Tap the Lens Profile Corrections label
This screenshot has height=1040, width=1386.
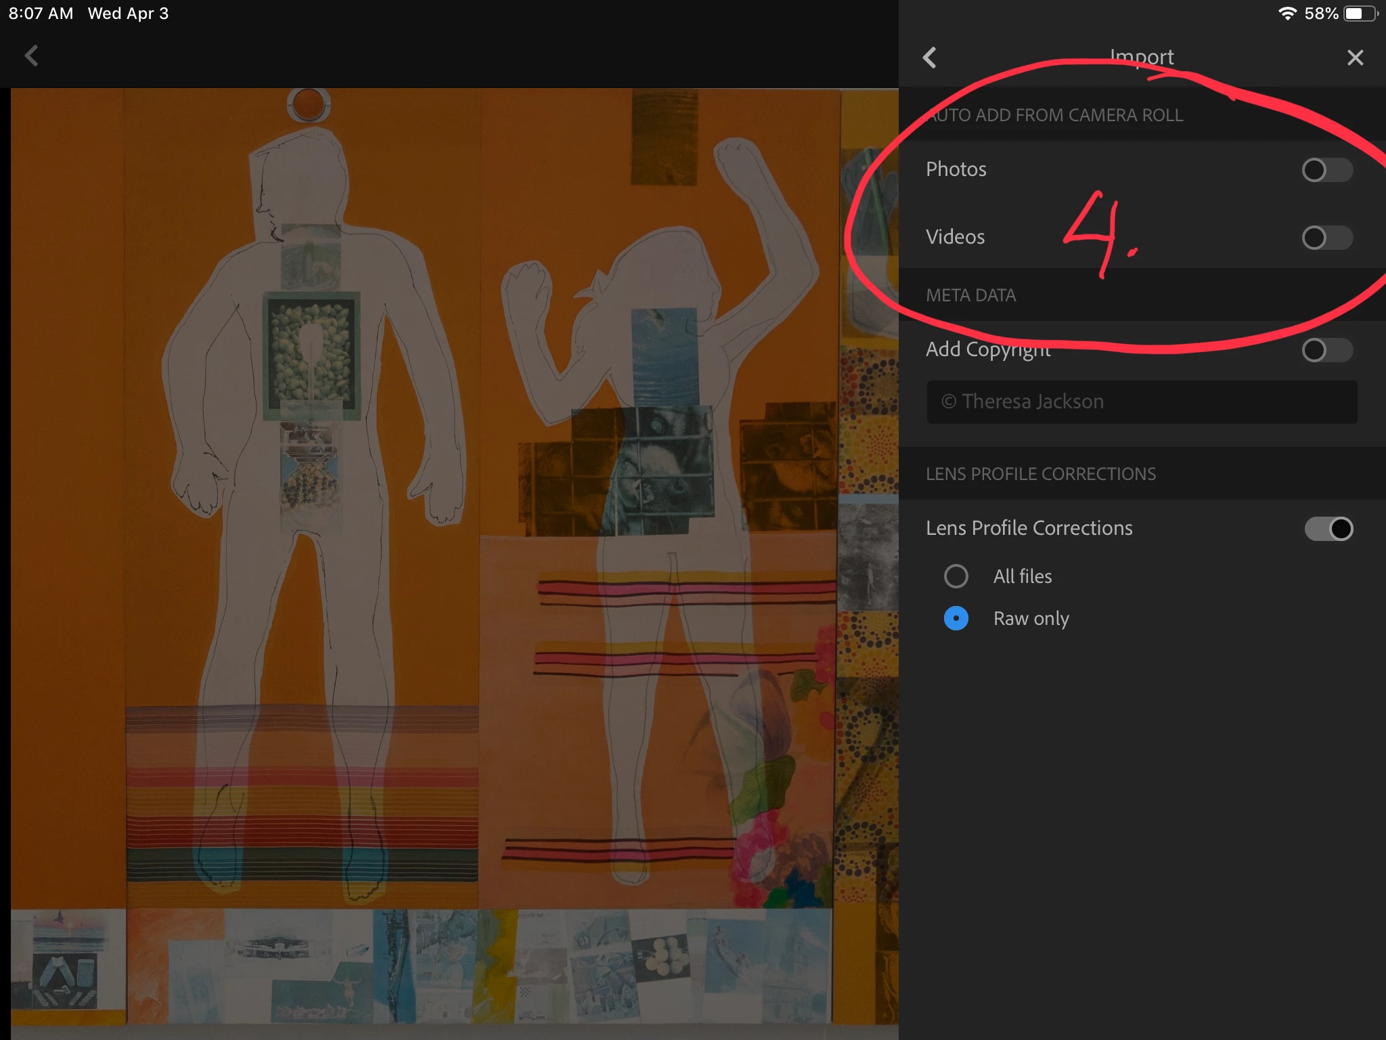pos(1029,528)
